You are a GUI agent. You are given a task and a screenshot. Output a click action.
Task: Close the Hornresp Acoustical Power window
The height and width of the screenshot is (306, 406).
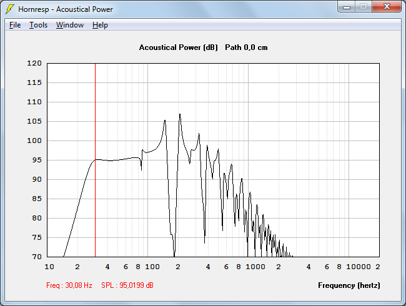(387, 7)
